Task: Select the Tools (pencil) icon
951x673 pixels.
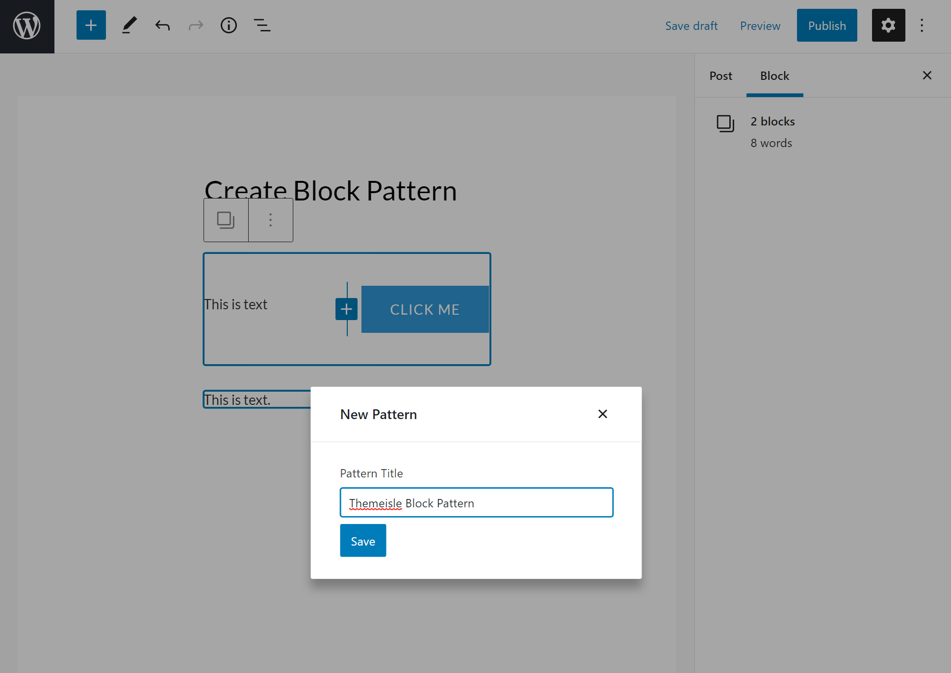Action: click(128, 25)
